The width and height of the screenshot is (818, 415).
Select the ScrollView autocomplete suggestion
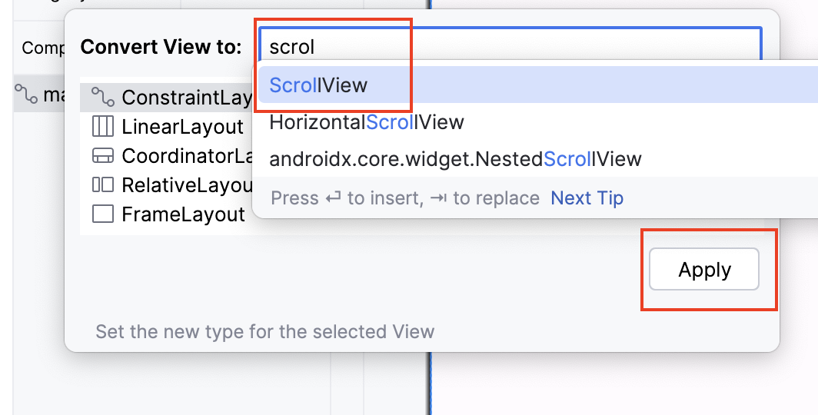[538, 85]
